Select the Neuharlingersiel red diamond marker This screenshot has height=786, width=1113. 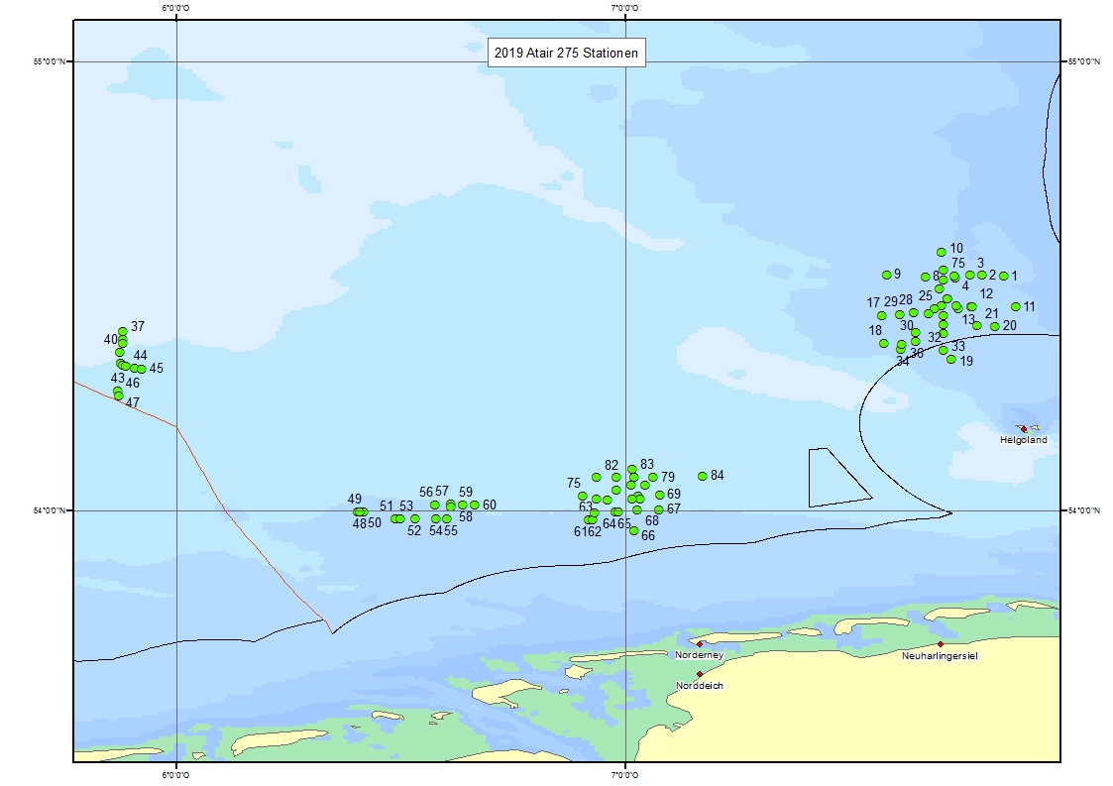point(941,644)
